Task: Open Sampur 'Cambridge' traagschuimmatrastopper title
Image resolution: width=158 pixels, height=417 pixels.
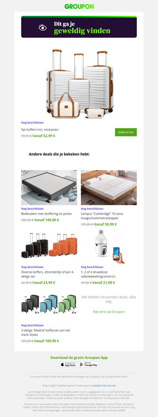Action: pos(102,216)
